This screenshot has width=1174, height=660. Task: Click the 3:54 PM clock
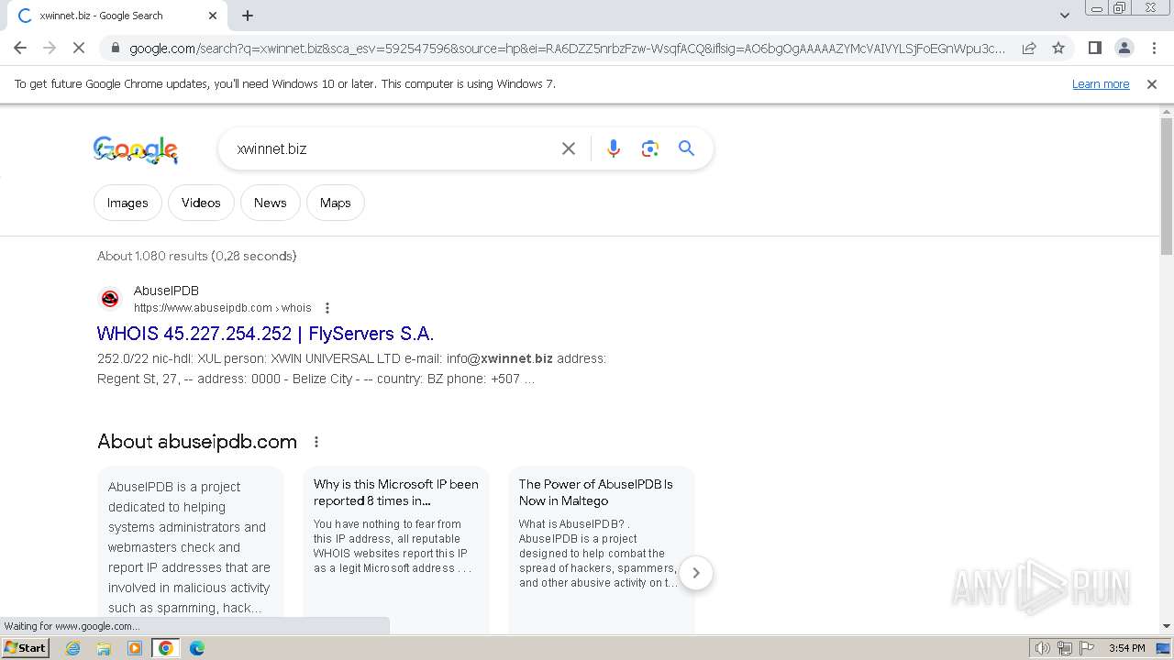pos(1126,648)
